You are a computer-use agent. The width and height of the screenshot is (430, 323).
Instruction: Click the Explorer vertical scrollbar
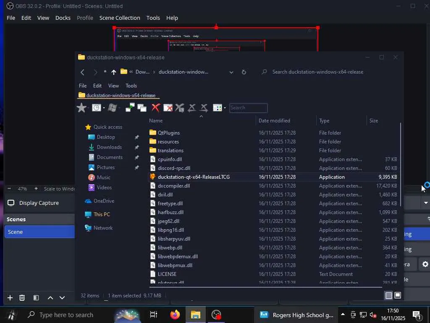click(401, 164)
